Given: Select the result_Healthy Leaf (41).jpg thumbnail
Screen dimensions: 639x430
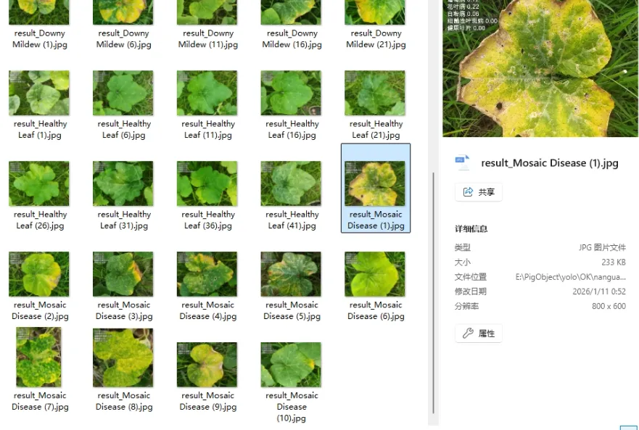Looking at the screenshot, I should pos(291,183).
